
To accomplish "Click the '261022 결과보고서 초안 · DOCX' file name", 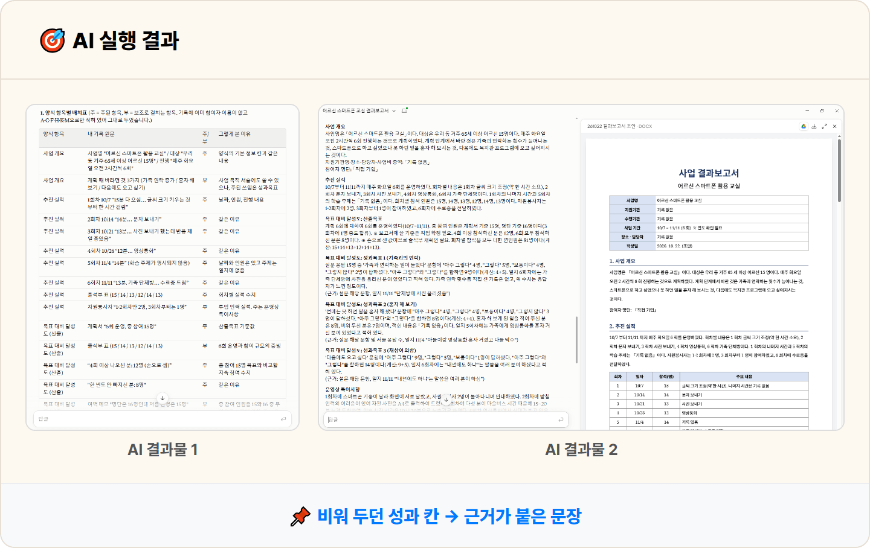I will [x=619, y=126].
